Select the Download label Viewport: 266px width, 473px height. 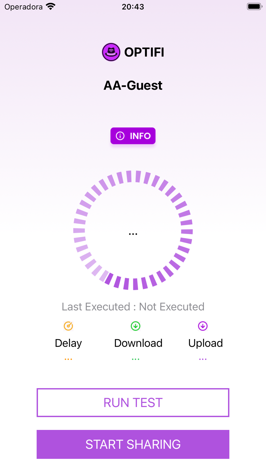[138, 343]
